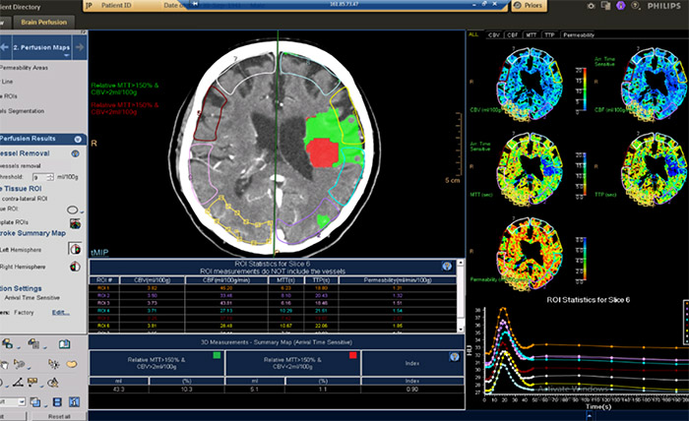
Task: Open the save-to-film dropdown arrow
Action: point(45,347)
